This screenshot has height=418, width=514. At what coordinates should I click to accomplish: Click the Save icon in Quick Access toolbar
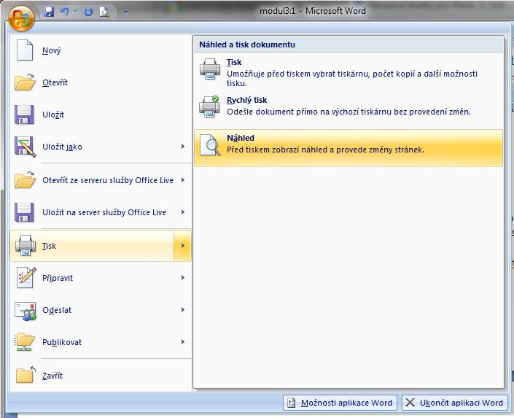49,12
